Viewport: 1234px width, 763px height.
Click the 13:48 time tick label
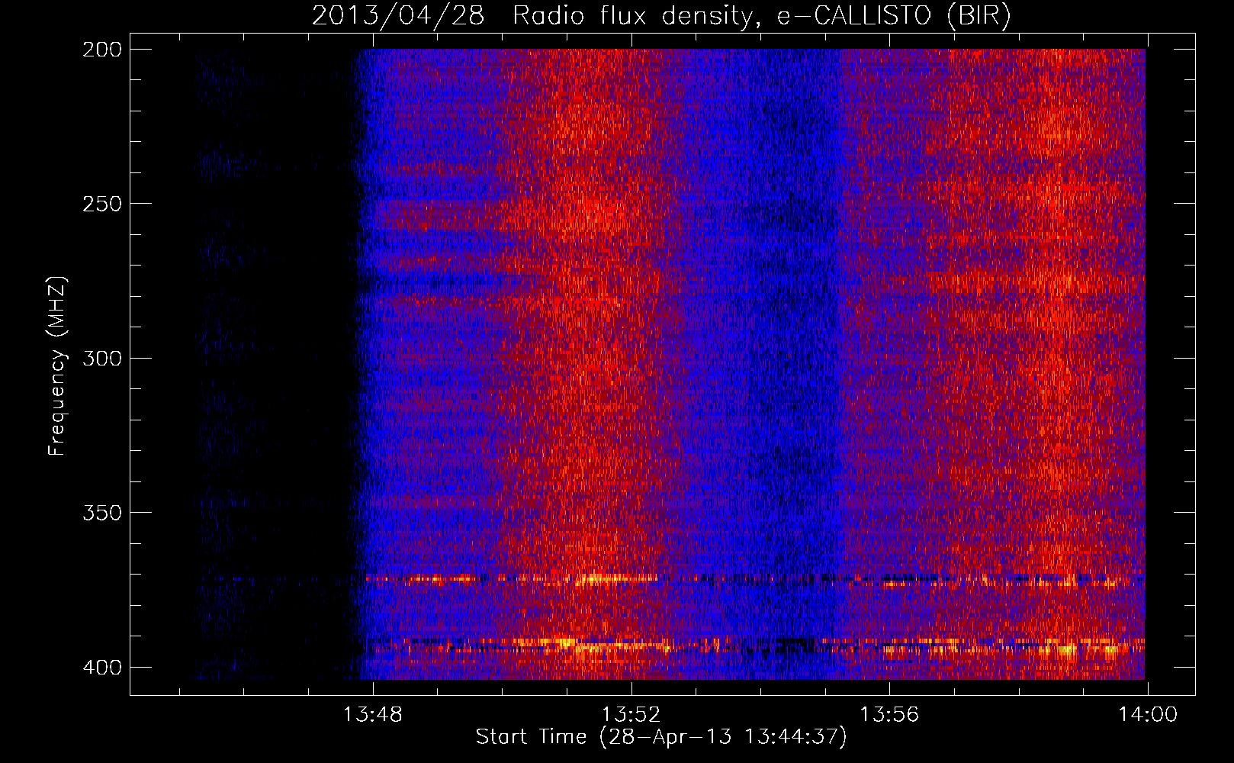click(373, 715)
